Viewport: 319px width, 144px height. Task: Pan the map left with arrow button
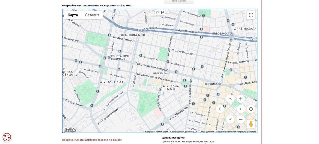pyautogui.click(x=220, y=109)
